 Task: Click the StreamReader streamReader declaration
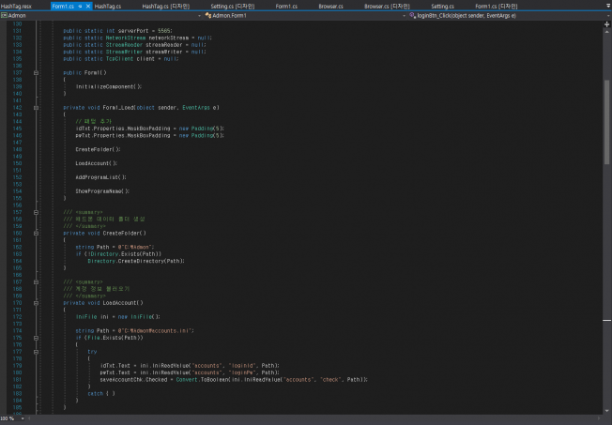[x=134, y=45]
